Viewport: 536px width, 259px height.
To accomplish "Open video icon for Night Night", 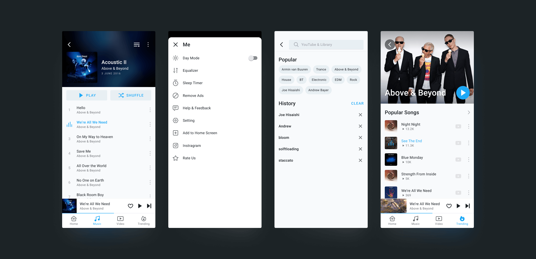I will (x=458, y=126).
